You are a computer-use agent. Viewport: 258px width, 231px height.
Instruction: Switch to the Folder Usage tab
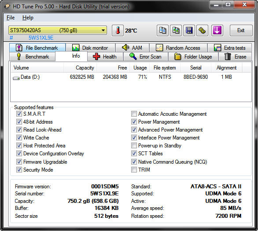193,57
